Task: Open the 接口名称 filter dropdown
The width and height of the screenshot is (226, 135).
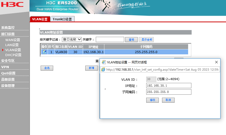Action: [x=72, y=39]
